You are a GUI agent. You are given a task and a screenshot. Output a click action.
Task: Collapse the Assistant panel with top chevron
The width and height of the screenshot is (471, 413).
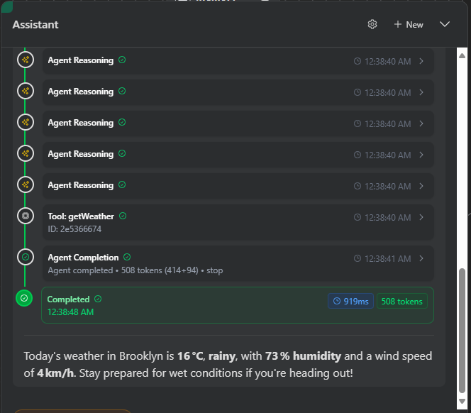coord(445,24)
